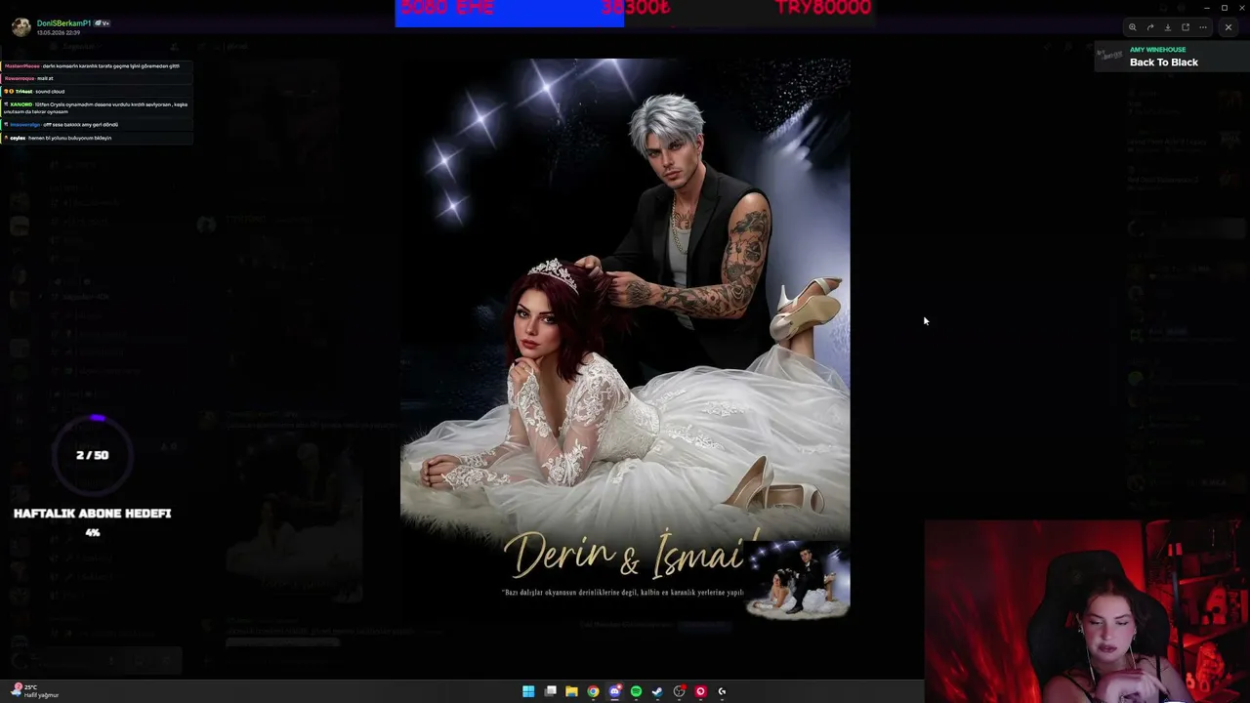The image size is (1250, 703).
Task: Click the V+ badge next to username
Action: [103, 22]
